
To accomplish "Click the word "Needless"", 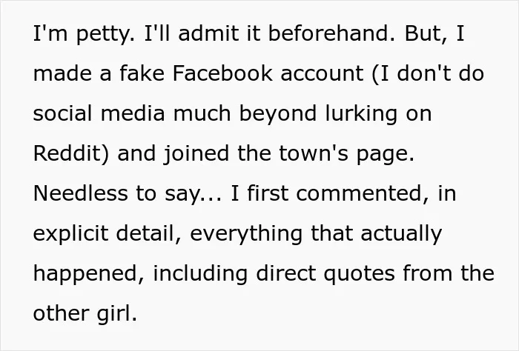I will click(80, 193).
